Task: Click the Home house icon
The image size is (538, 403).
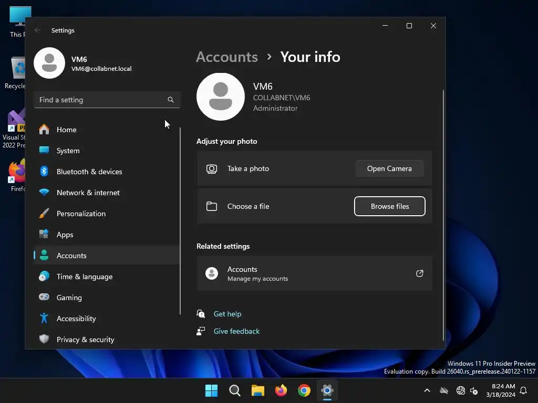Action: (44, 129)
